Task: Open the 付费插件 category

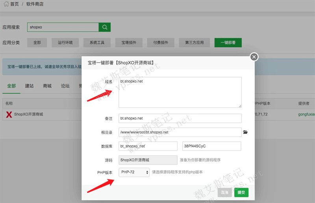Action: 161,42
